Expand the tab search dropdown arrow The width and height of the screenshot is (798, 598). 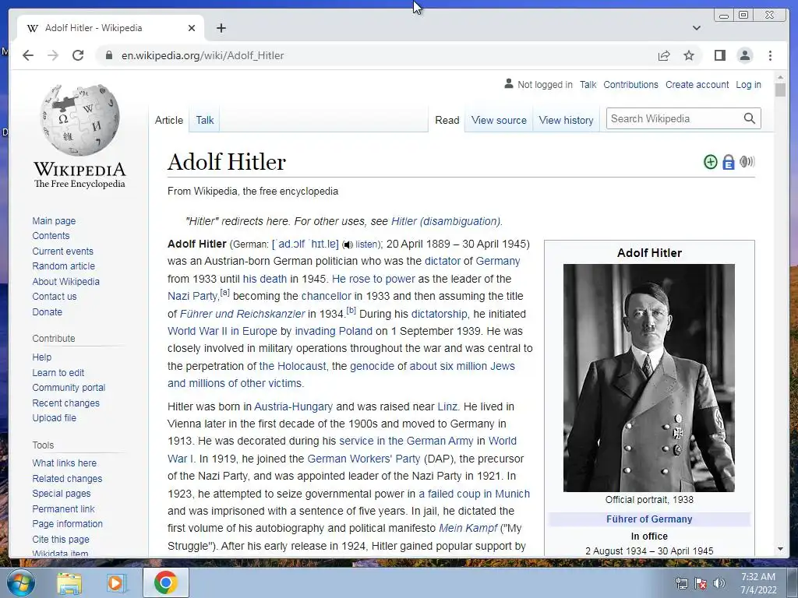click(696, 28)
